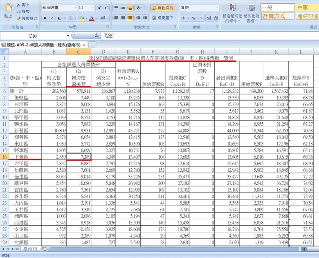The width and height of the screenshot is (319, 258).
Task: Click the Format Painter (複製格式) brush
Action: point(18,18)
